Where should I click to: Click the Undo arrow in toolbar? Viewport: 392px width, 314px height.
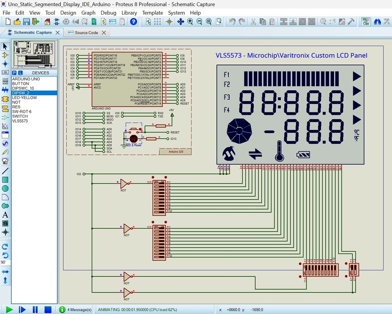coord(232,22)
